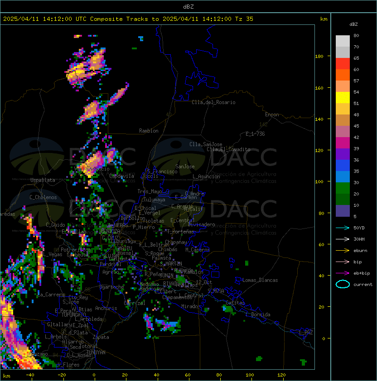Click the 10 dBZ slate purple swatch
Screen dimensions: 377x381
[x=343, y=211]
